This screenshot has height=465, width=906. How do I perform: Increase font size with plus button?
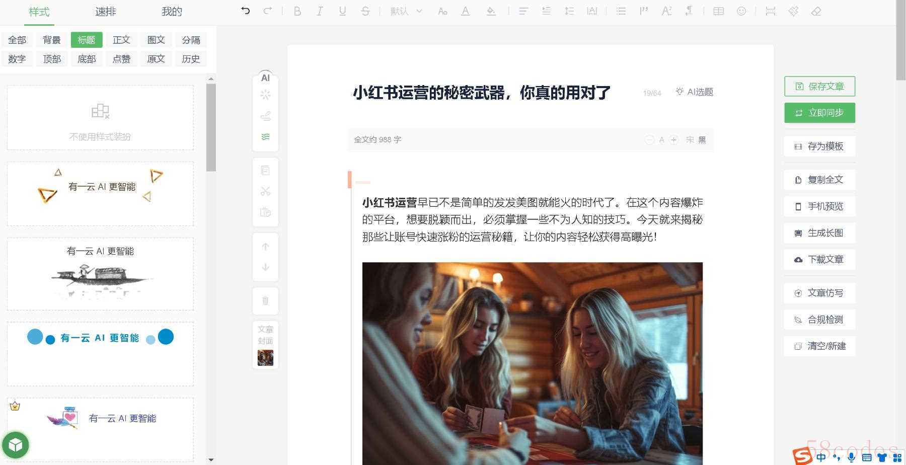674,140
